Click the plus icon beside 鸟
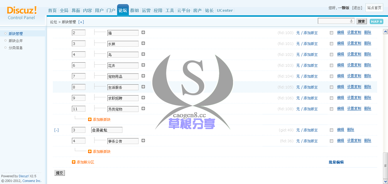 [143, 54]
